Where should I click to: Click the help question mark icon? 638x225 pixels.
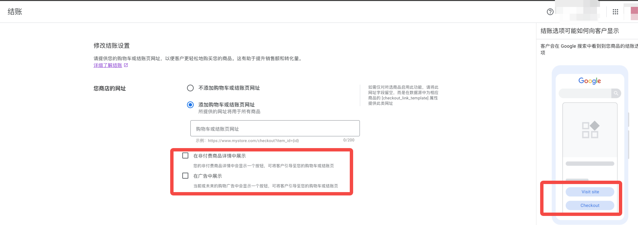click(550, 12)
